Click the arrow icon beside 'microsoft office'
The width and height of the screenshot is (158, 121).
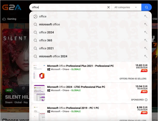click(x=146, y=24)
